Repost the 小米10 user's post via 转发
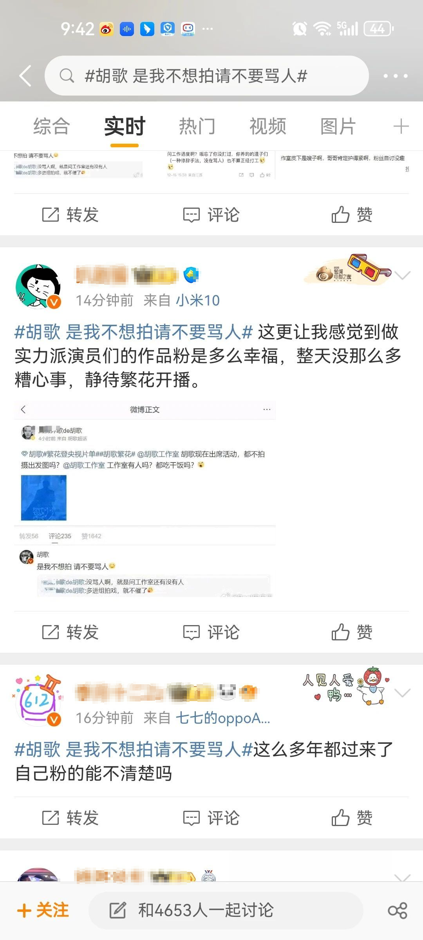 [70, 632]
